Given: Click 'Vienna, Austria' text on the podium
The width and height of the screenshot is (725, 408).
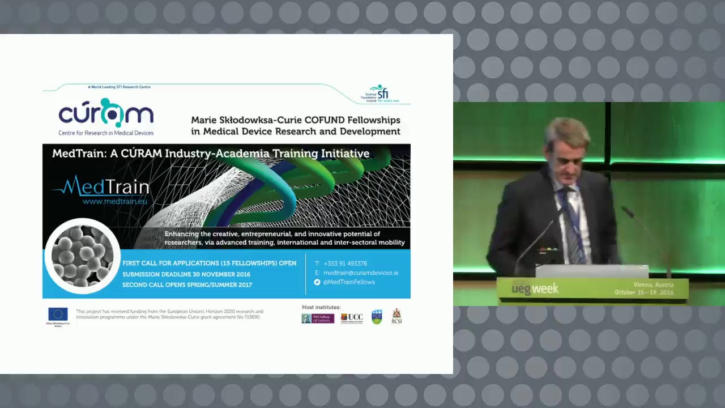Looking at the screenshot, I should [653, 285].
